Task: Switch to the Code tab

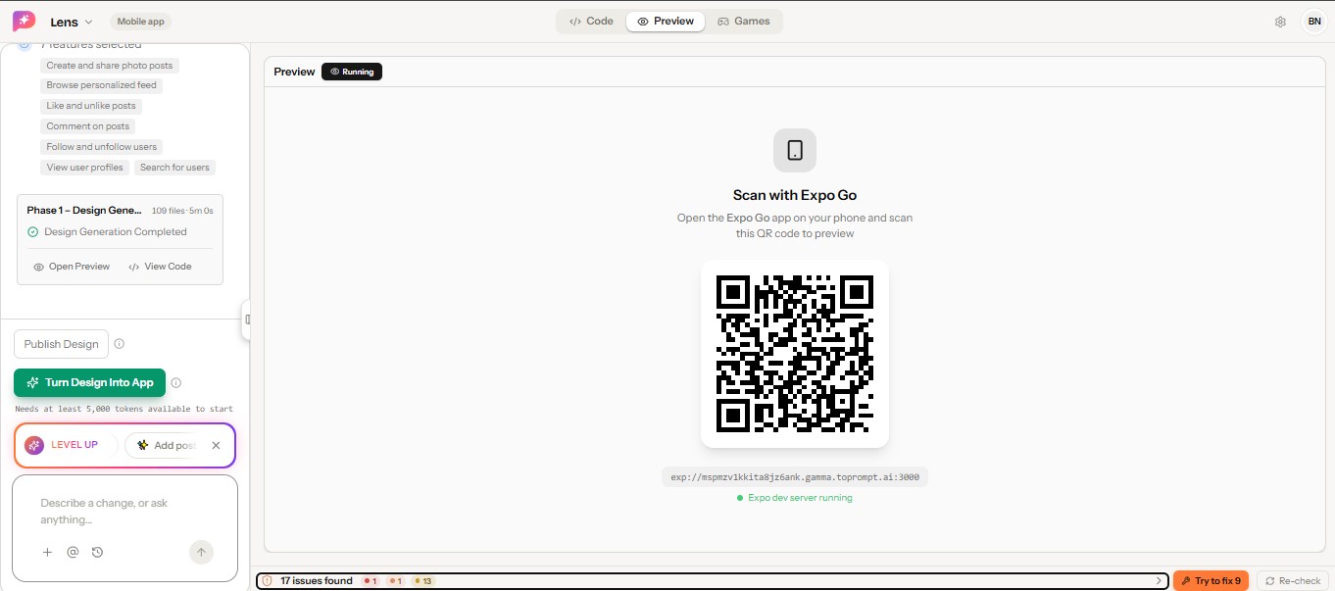Action: pyautogui.click(x=591, y=21)
